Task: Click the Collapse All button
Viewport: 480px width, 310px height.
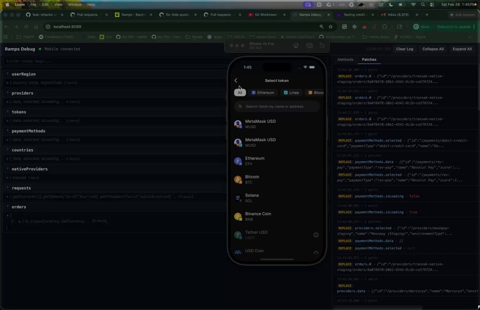Action: coord(433,49)
